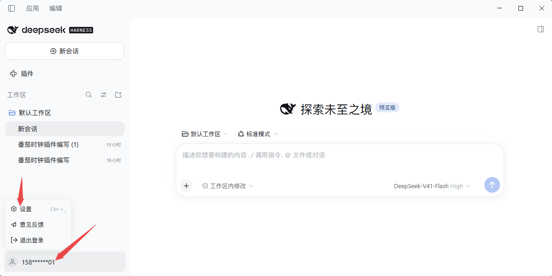Viewport: 552px width, 276px height.
Task: Expand the 默认工作区 dropdown above the prompt
Action: pyautogui.click(x=205, y=134)
